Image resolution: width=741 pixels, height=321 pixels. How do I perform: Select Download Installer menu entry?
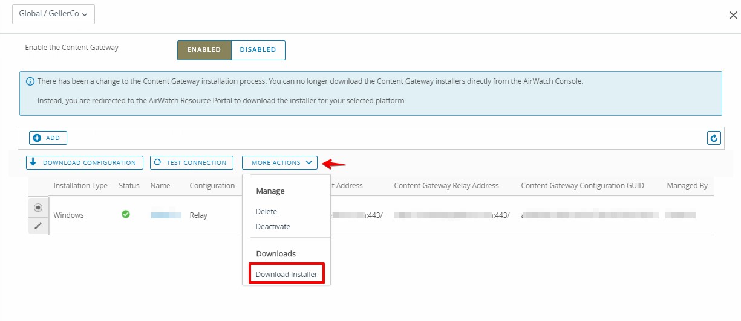286,275
